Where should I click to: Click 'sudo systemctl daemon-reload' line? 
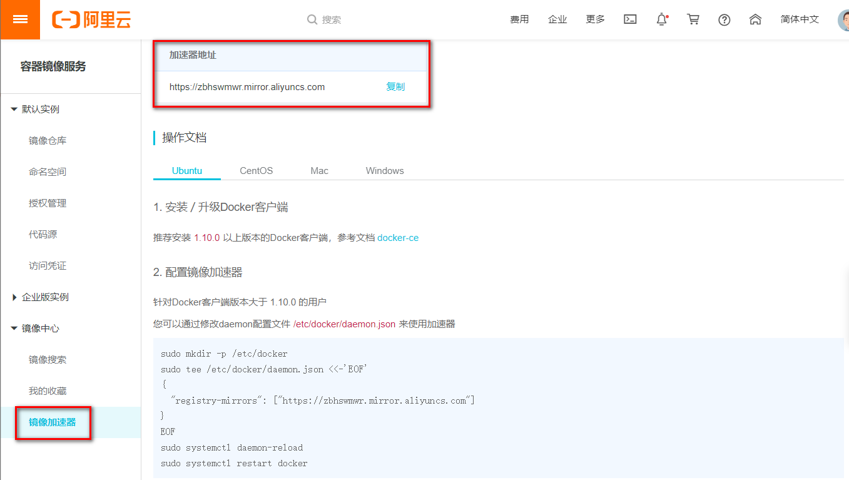[231, 447]
